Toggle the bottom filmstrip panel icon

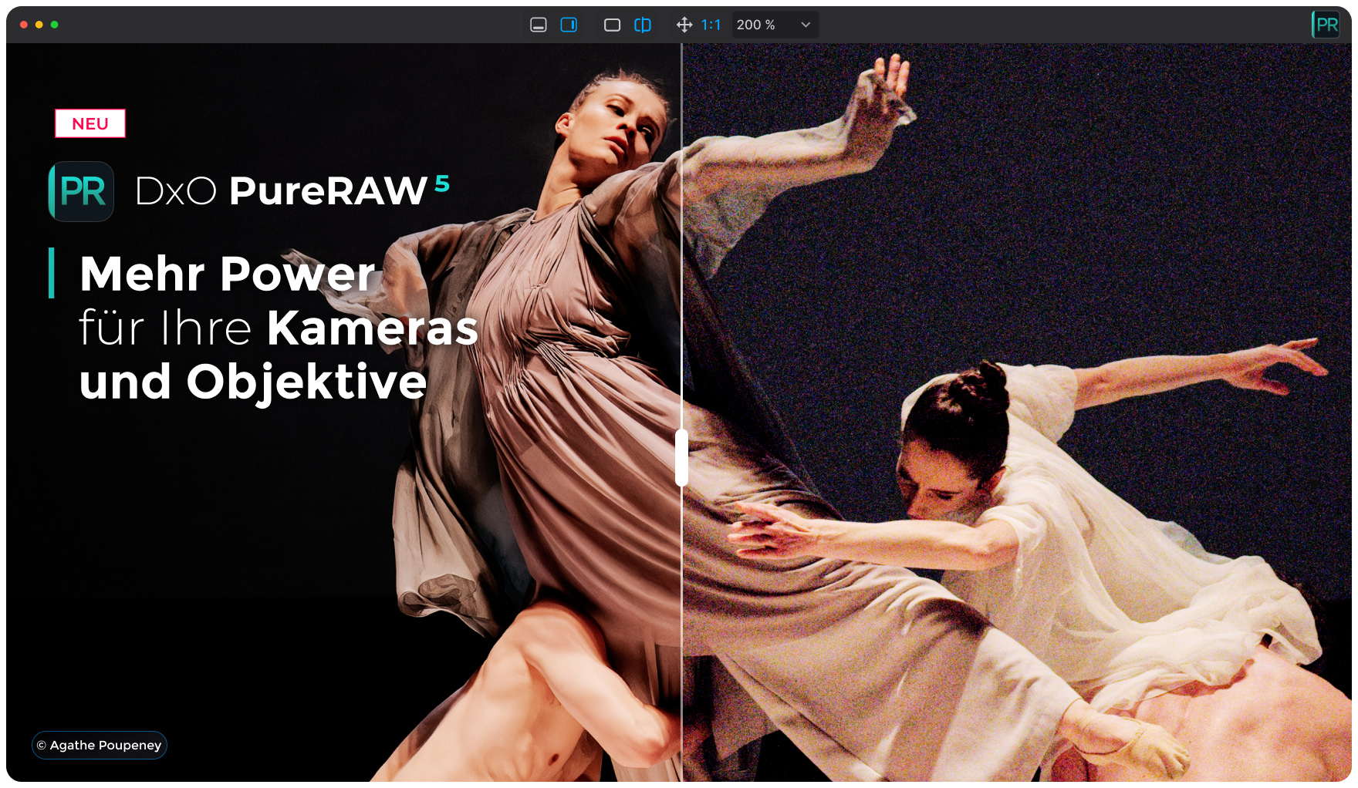538,25
